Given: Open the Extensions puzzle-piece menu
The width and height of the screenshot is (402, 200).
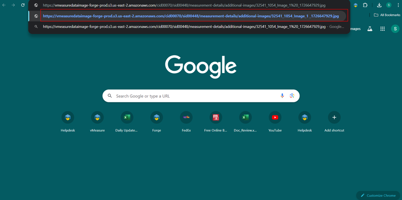Looking at the screenshot, I should (x=365, y=5).
